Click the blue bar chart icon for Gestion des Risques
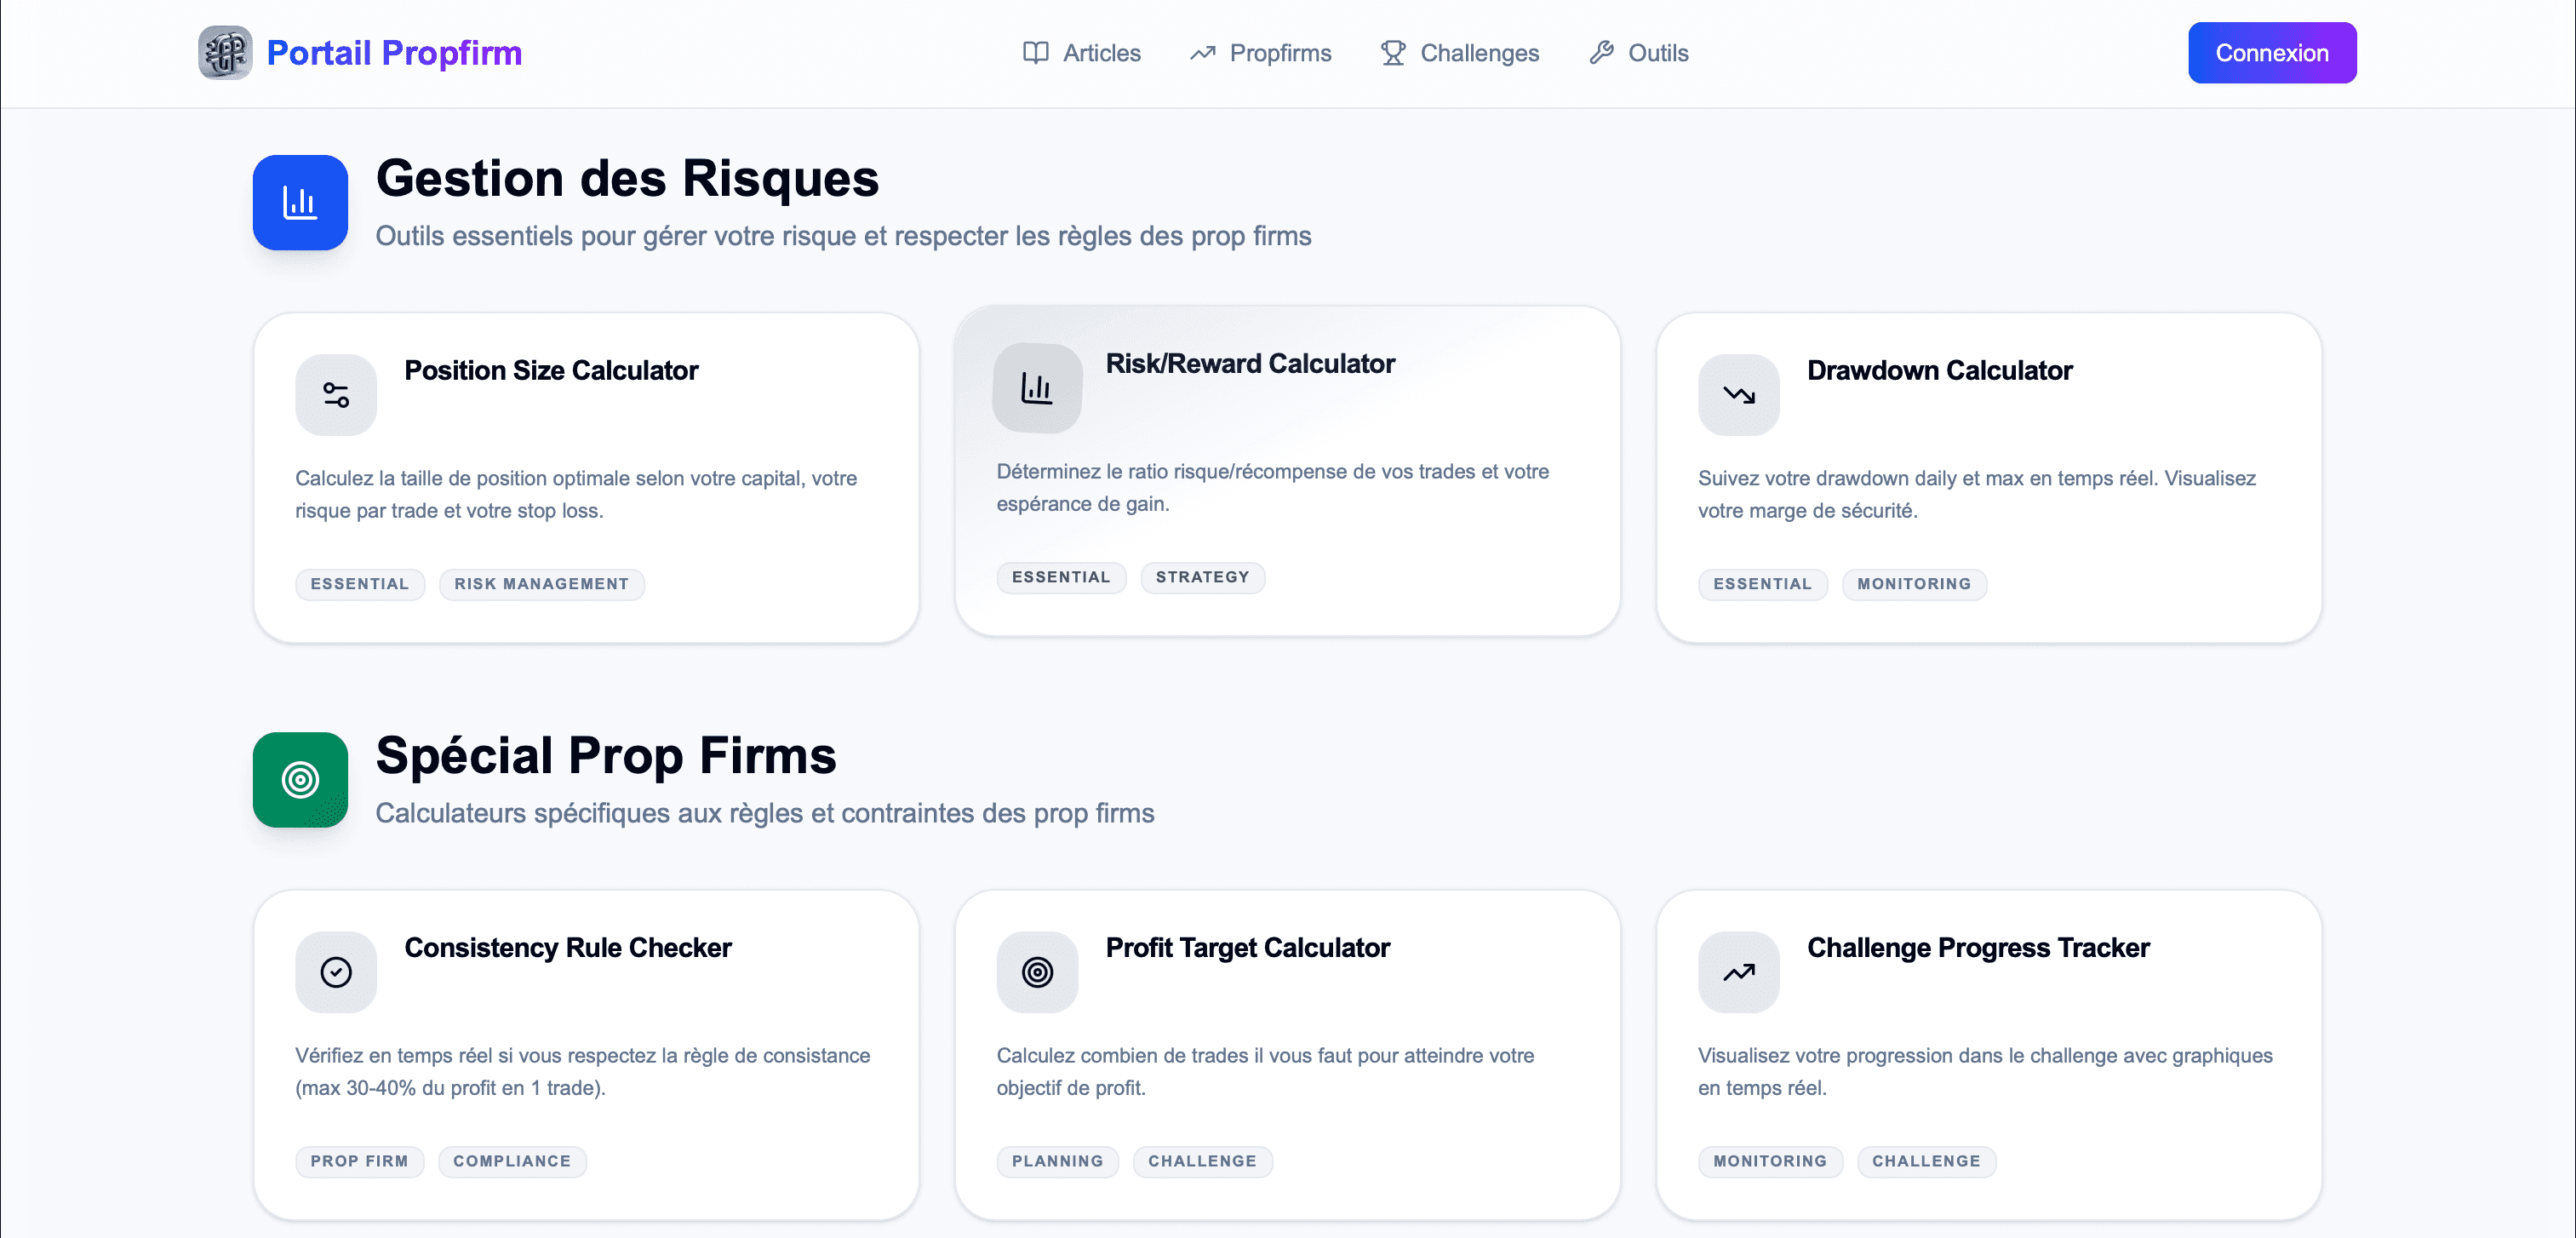Viewport: 2576px width, 1238px height. click(299, 202)
